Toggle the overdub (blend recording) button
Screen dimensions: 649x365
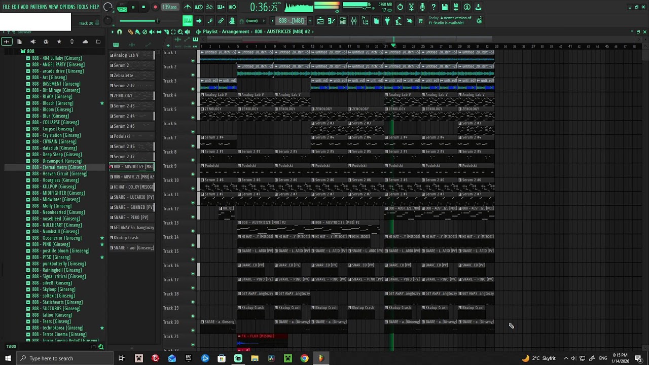click(x=221, y=7)
